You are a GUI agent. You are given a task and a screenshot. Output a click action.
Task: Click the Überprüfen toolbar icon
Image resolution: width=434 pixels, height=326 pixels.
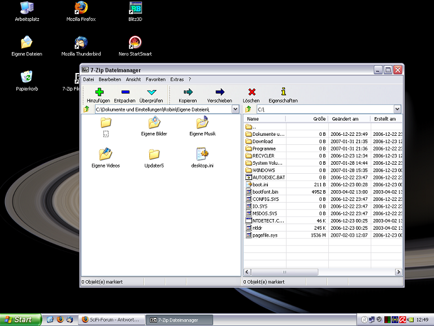(x=151, y=92)
